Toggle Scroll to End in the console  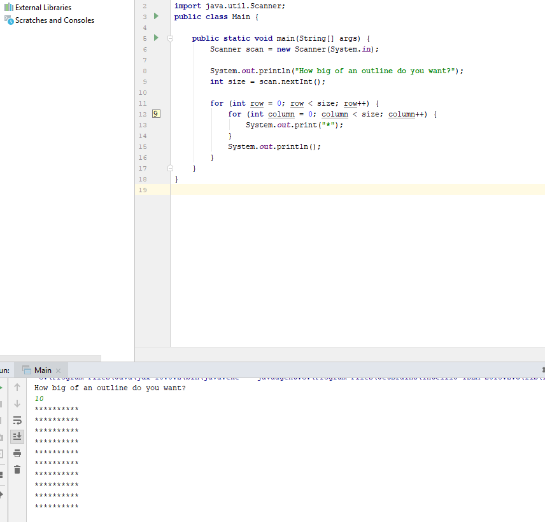point(17,436)
